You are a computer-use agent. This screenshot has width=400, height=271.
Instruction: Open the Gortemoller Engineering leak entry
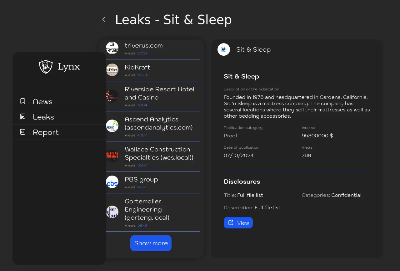tap(147, 209)
